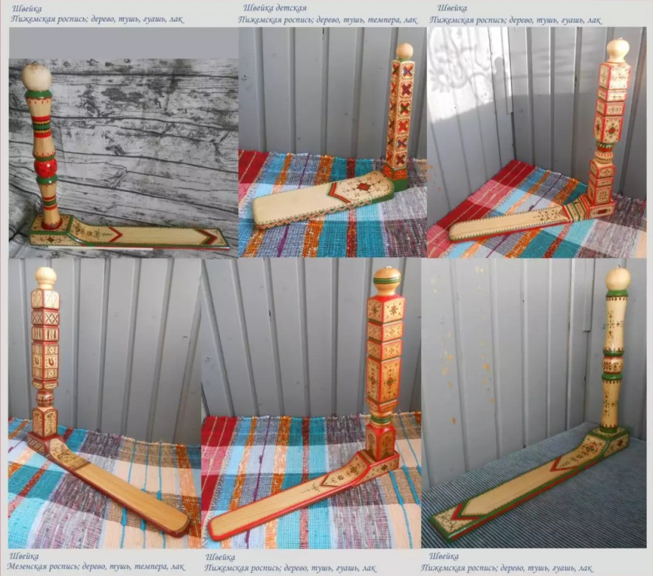The image size is (653, 576).
Task: Open the photo with gray weathered-wood backdrop
Action: (x=124, y=158)
